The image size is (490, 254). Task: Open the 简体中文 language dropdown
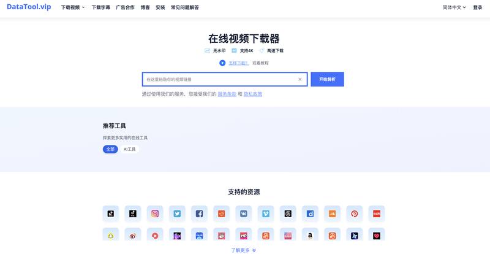coord(454,7)
